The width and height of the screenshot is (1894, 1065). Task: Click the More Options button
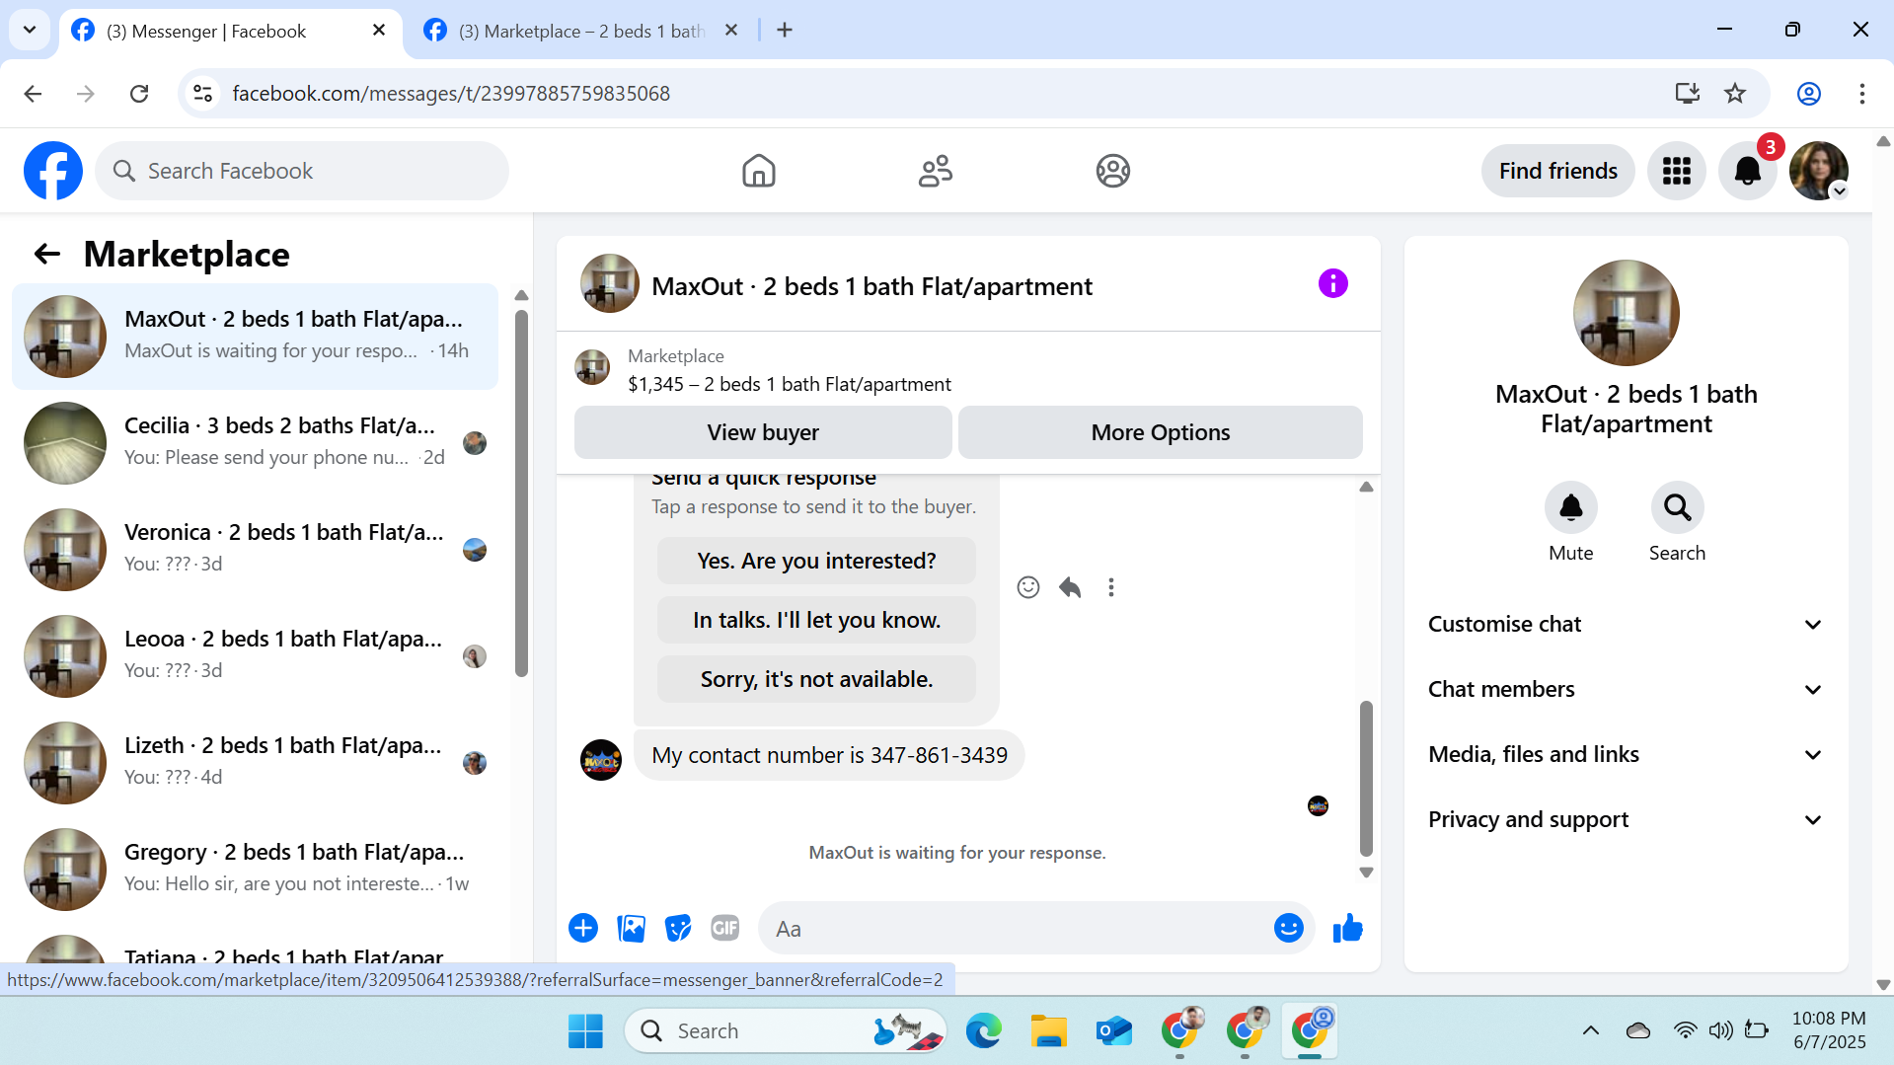pos(1160,432)
